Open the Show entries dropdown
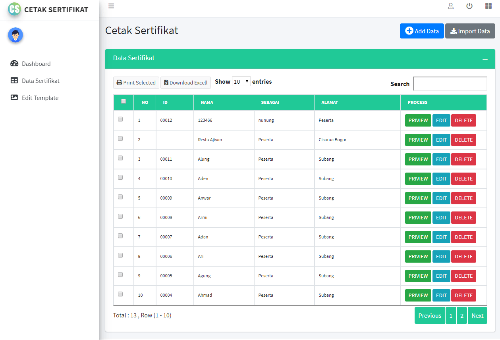500x340 pixels. (241, 82)
